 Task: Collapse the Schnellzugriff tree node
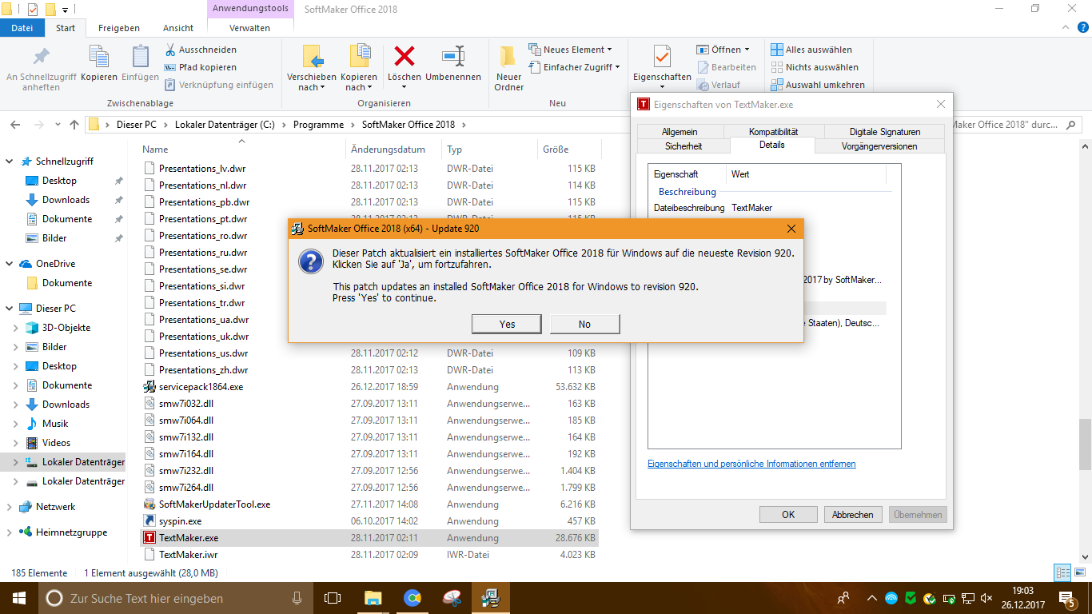point(10,161)
